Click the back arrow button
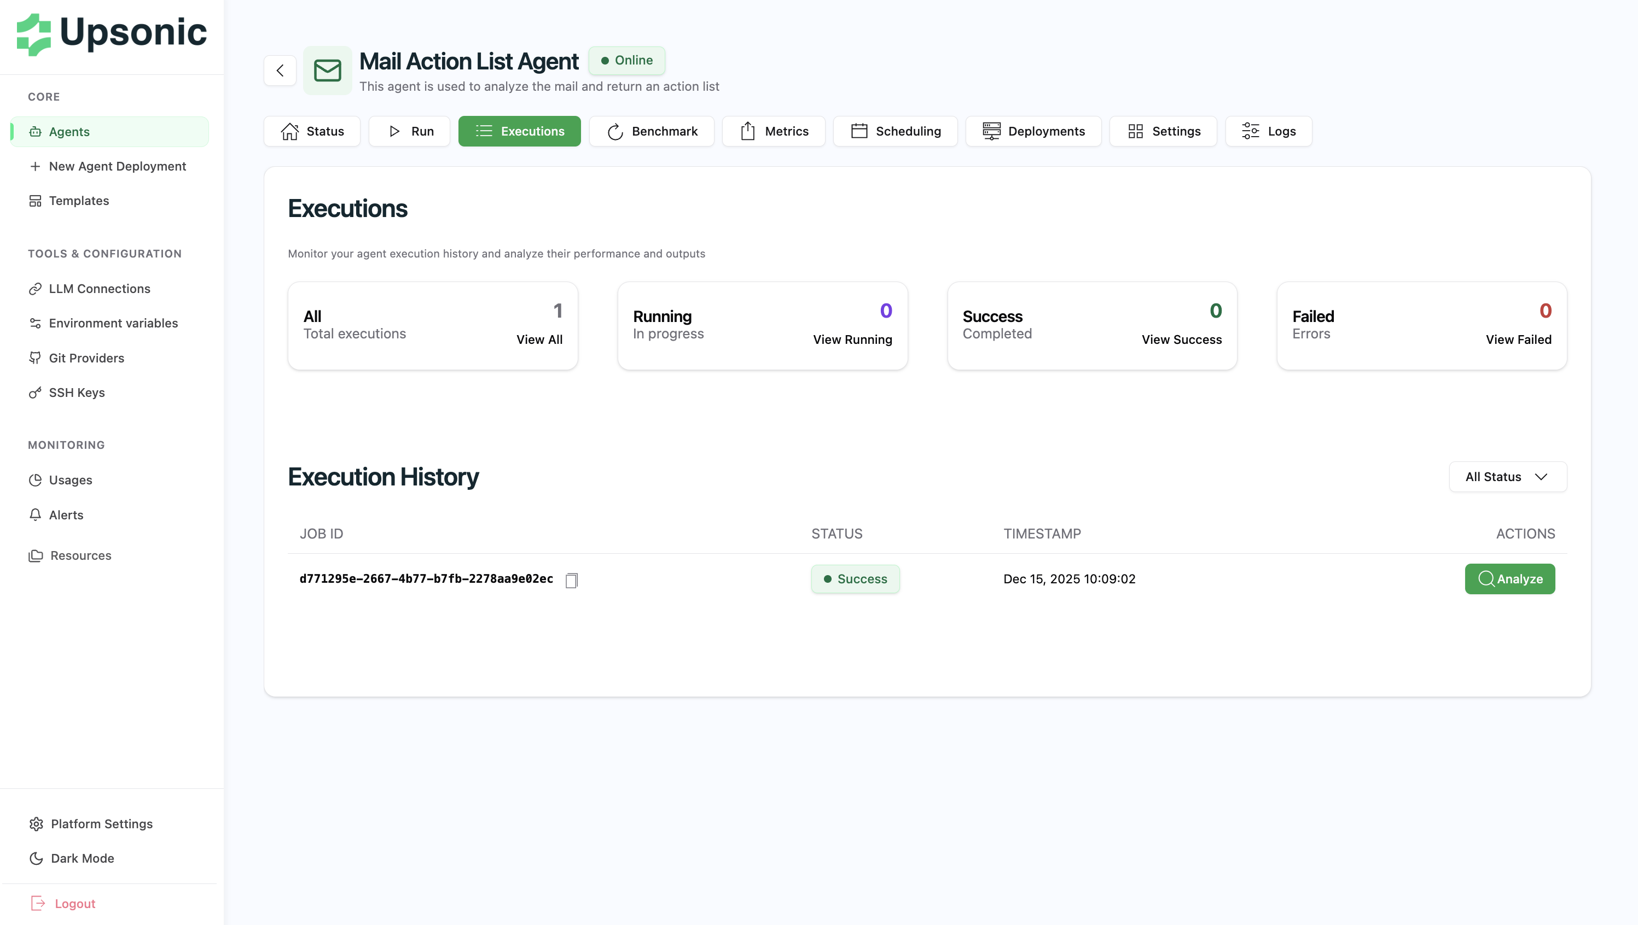The width and height of the screenshot is (1638, 925). point(280,71)
